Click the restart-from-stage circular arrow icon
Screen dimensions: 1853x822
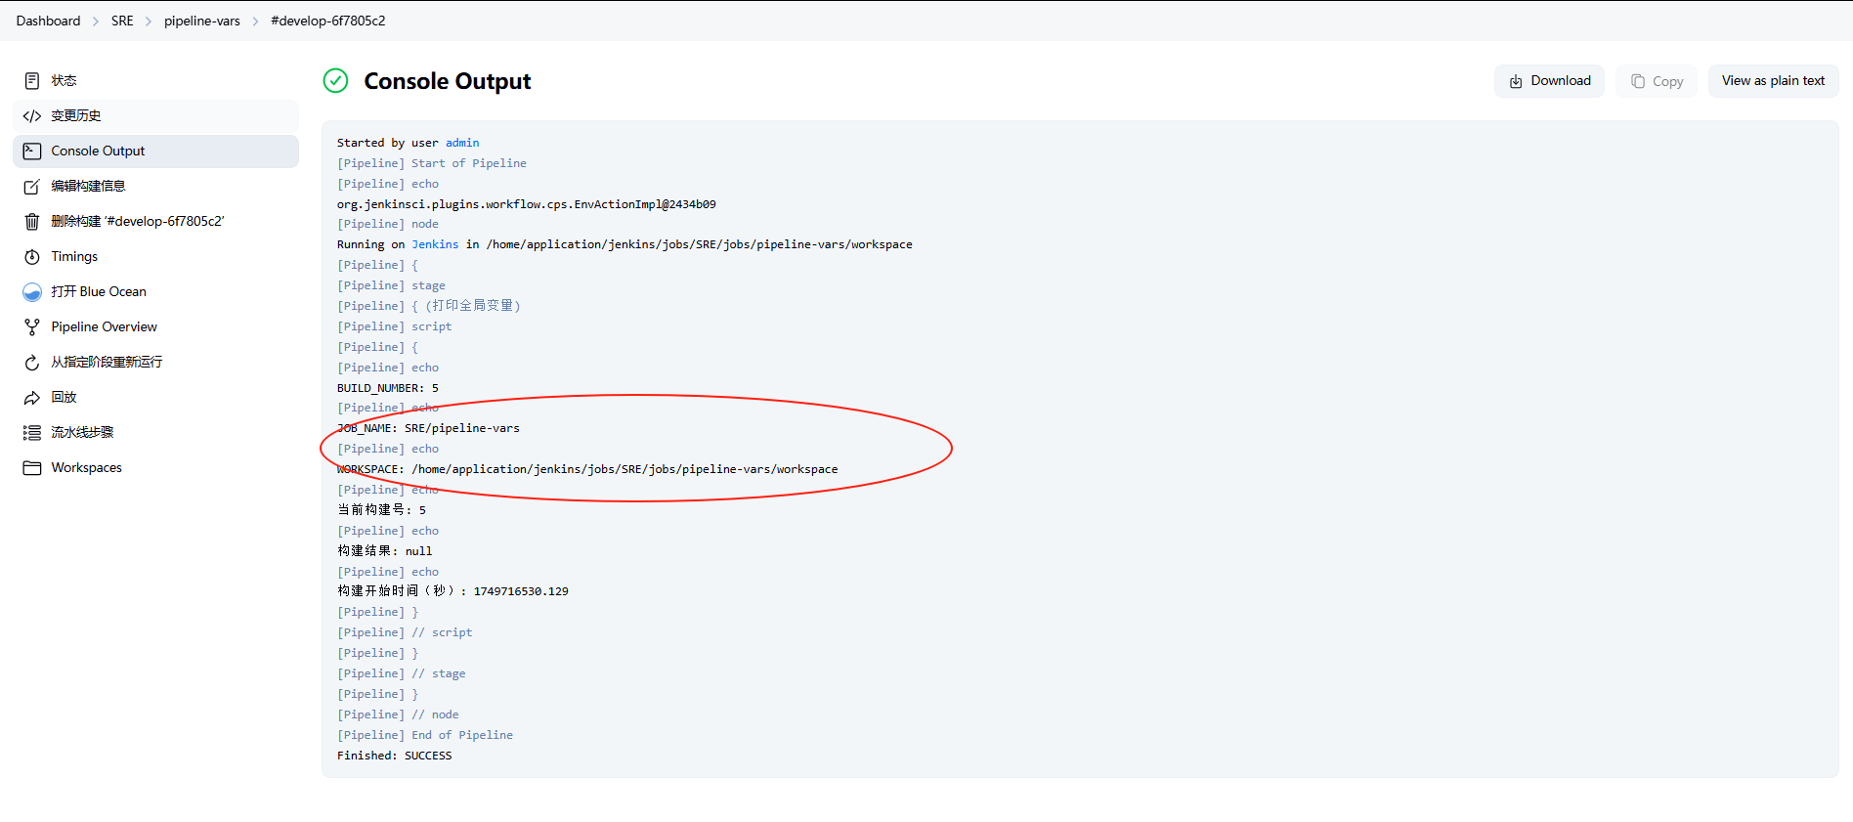pos(32,362)
